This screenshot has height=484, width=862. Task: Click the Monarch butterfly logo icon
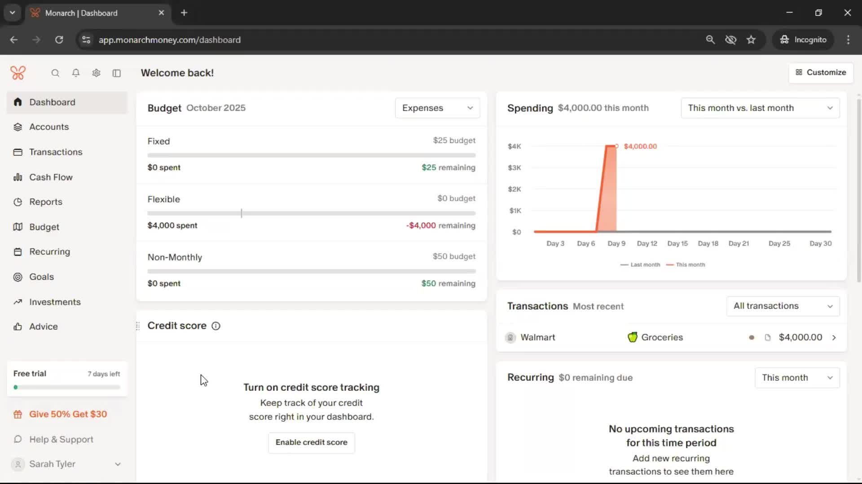pos(18,73)
